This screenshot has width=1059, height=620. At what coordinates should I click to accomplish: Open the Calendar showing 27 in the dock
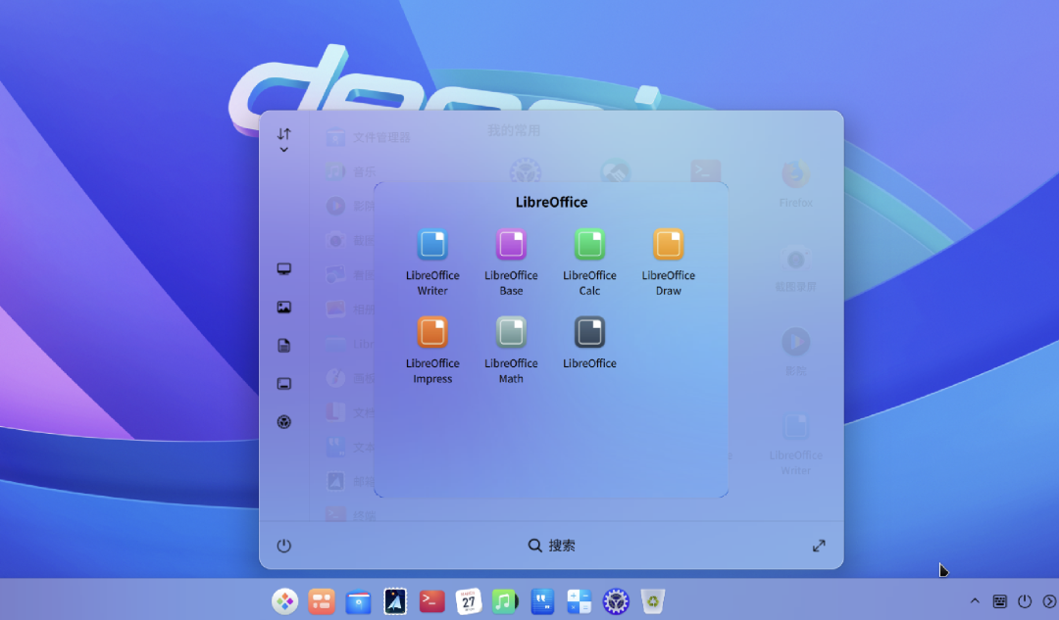point(468,601)
